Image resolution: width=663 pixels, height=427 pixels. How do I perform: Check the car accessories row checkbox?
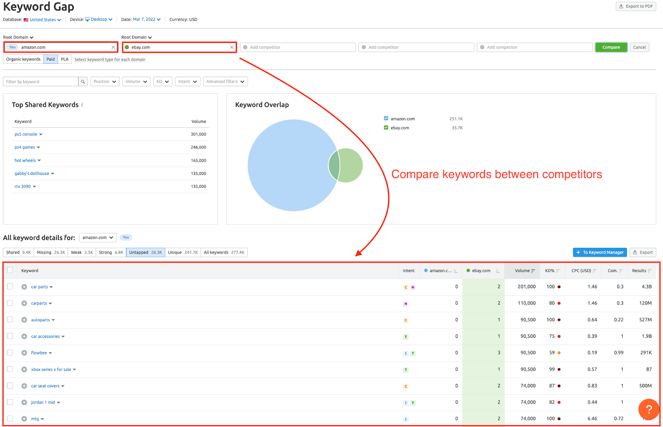tap(10, 336)
